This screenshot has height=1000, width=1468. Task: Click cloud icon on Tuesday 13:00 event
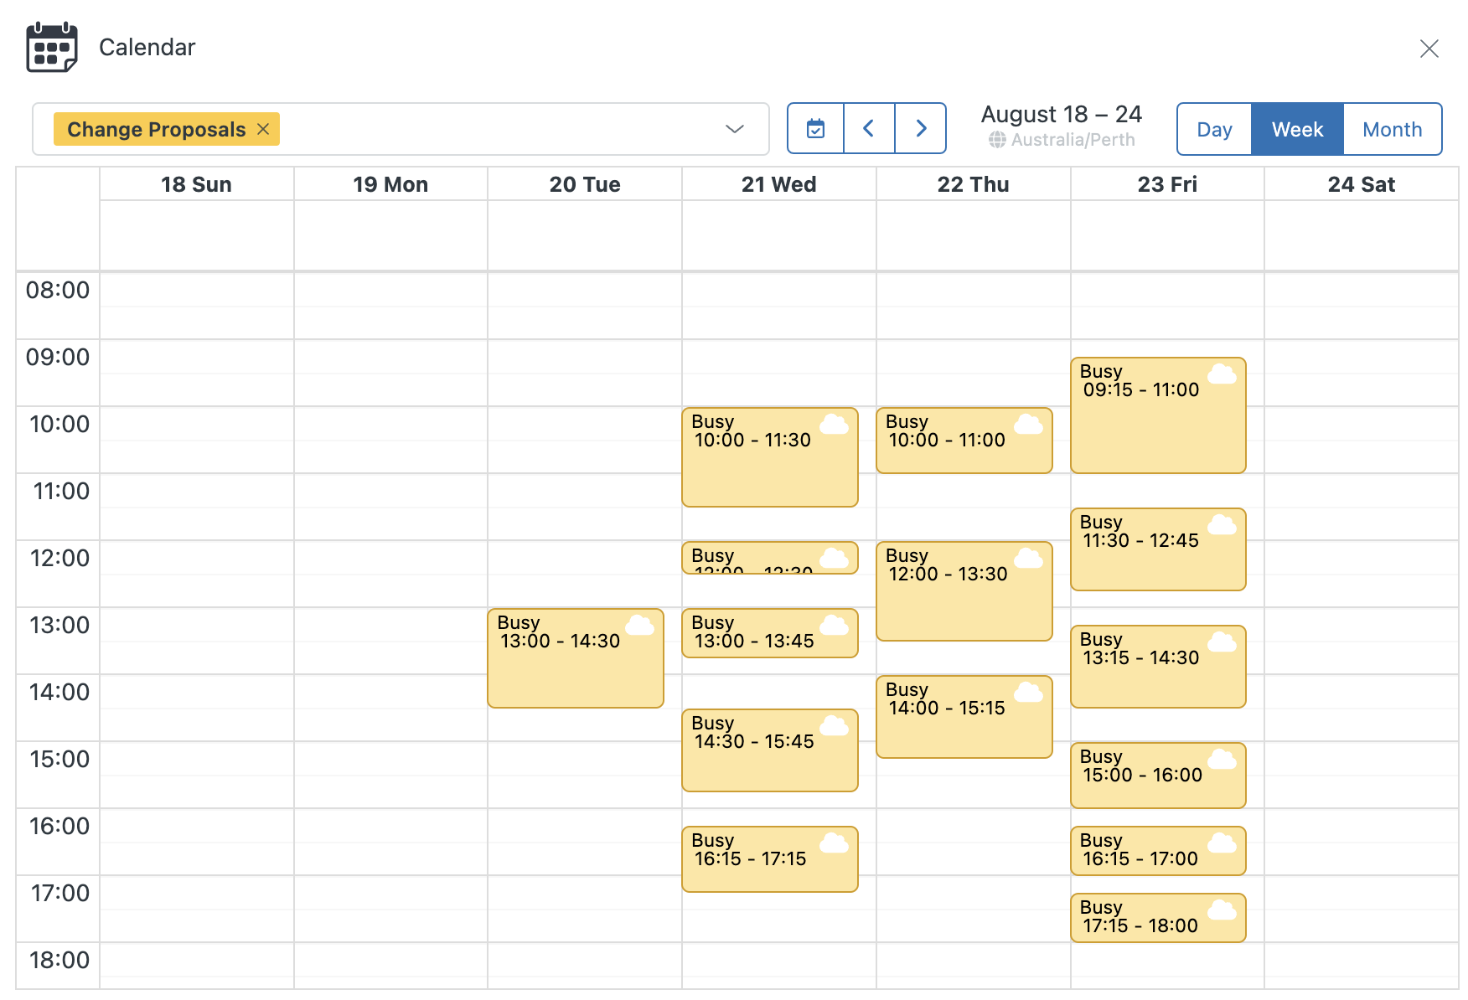tap(639, 625)
